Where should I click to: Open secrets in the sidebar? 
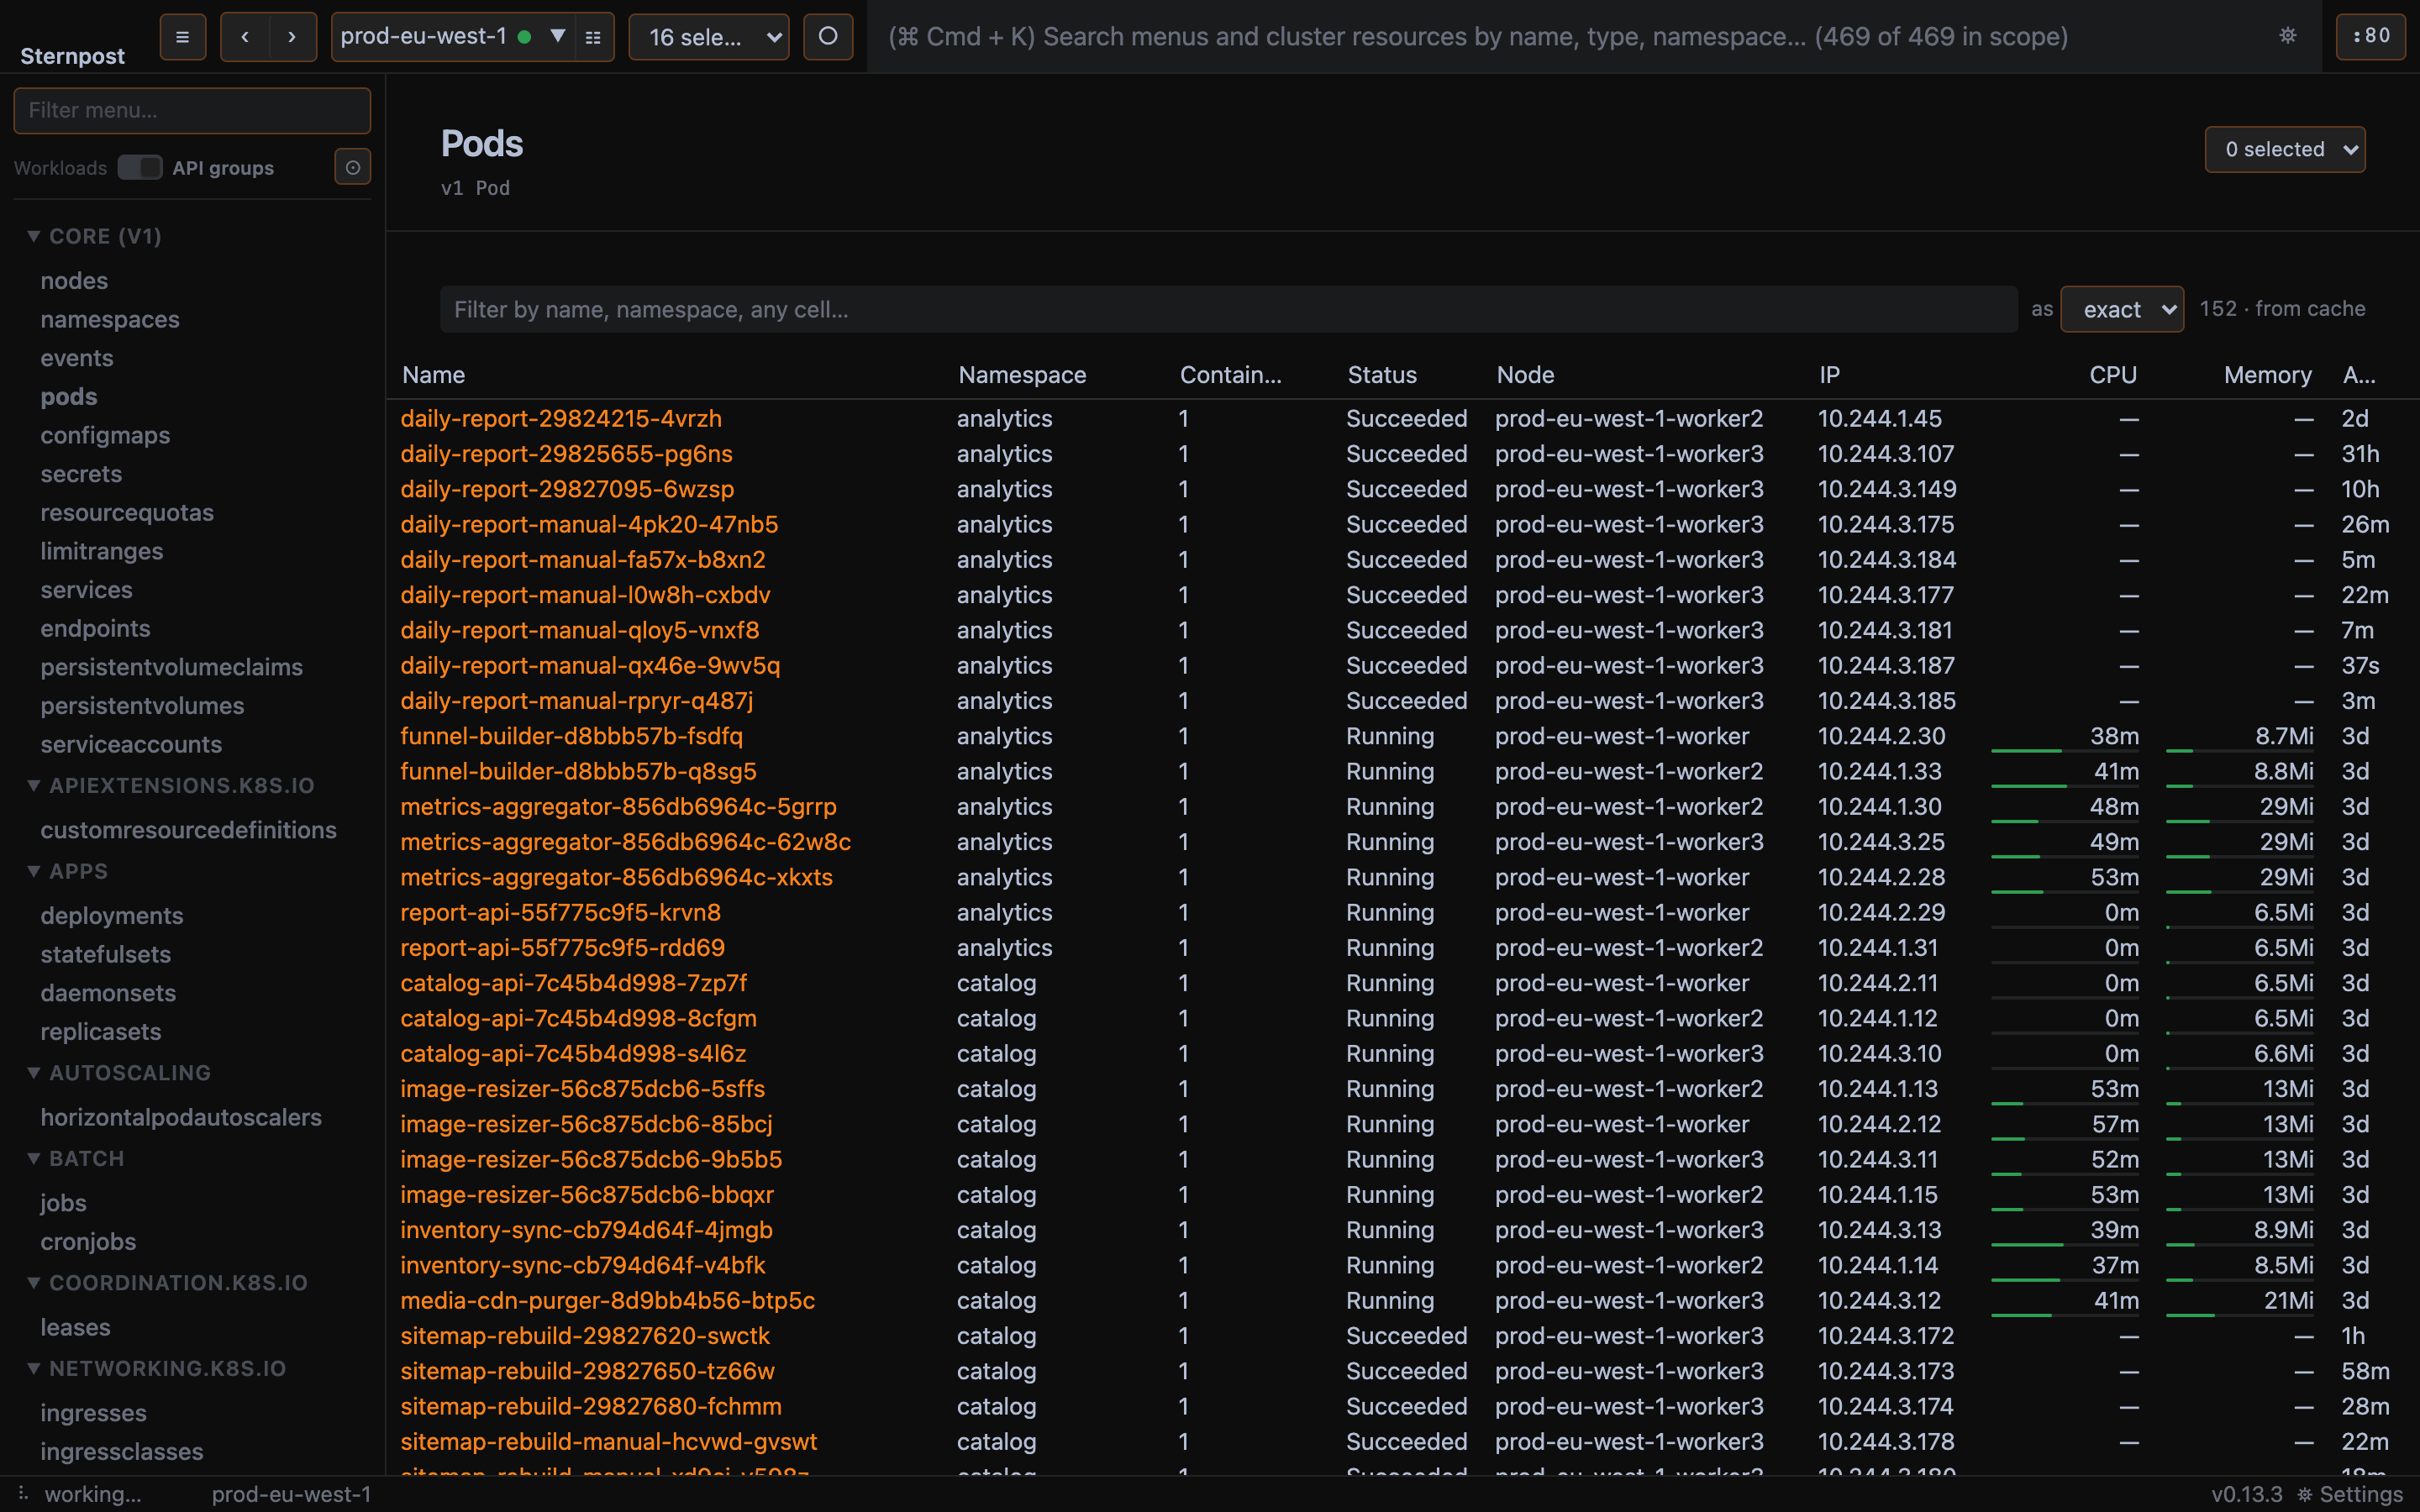pos(81,474)
